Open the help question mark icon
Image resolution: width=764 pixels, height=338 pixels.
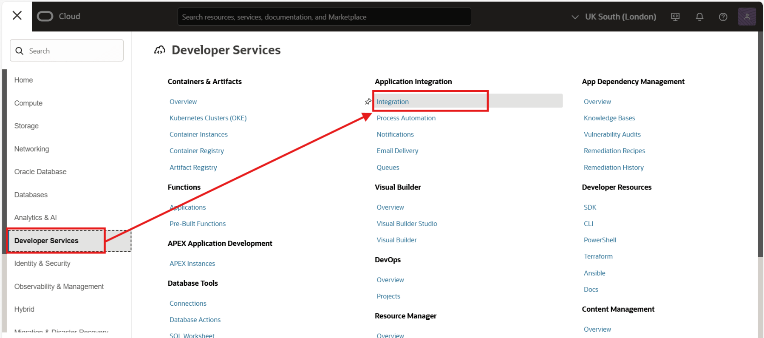point(723,17)
